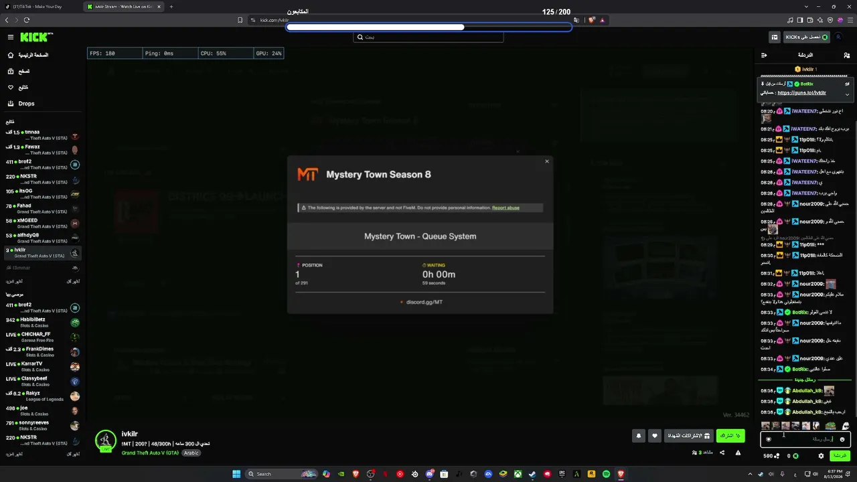Open Spotify from the taskbar
Viewport: 857px width, 482px height.
[606, 474]
